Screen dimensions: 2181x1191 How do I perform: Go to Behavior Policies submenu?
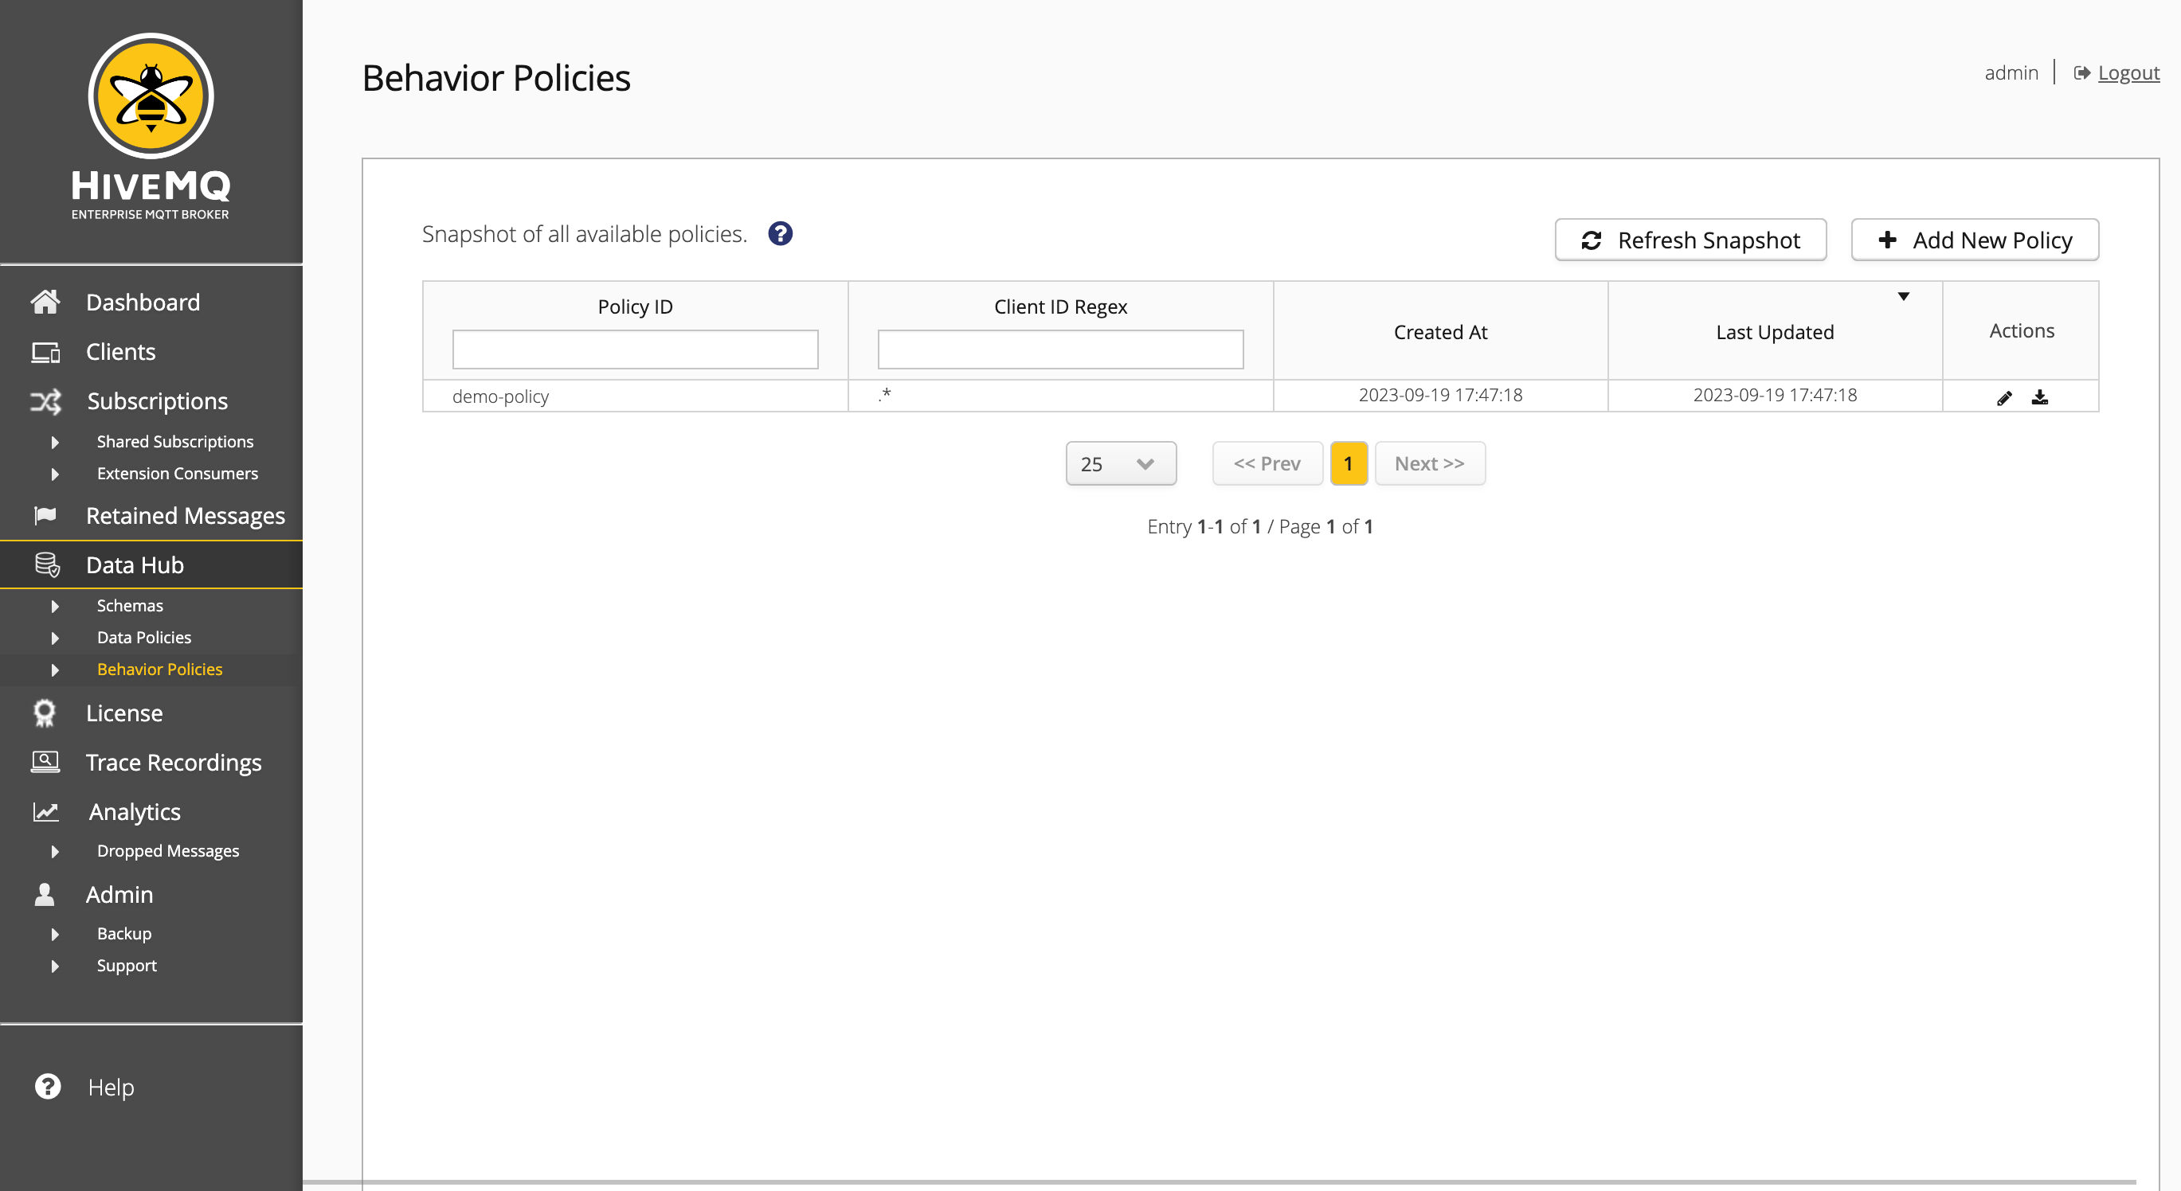[159, 670]
